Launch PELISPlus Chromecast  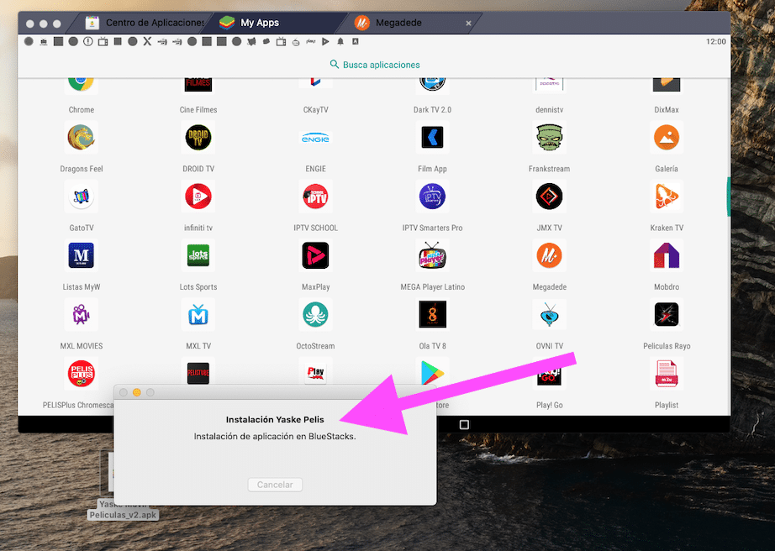81,373
